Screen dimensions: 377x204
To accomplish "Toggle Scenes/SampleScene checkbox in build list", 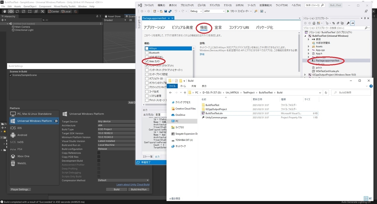I will pos(11,75).
